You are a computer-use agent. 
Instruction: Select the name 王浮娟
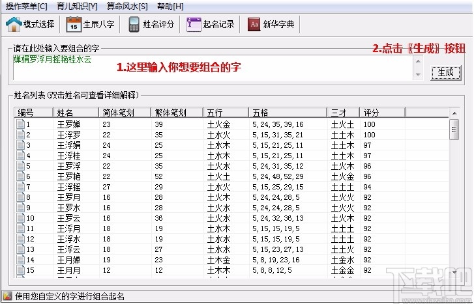[69, 145]
